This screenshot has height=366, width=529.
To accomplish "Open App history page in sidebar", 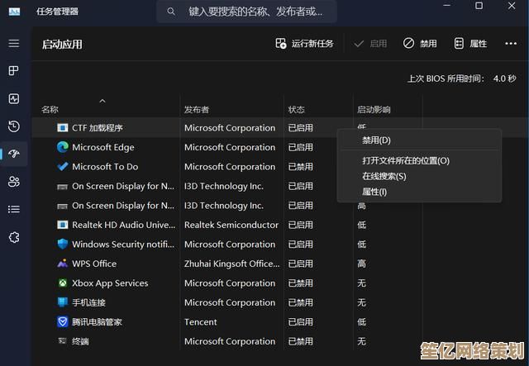I will click(14, 126).
